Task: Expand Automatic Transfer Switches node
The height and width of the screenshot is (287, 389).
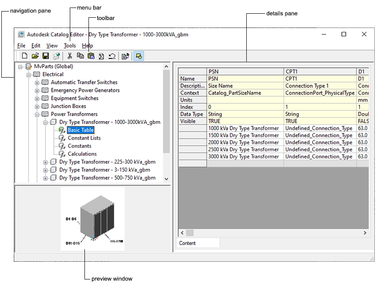Action: point(37,83)
